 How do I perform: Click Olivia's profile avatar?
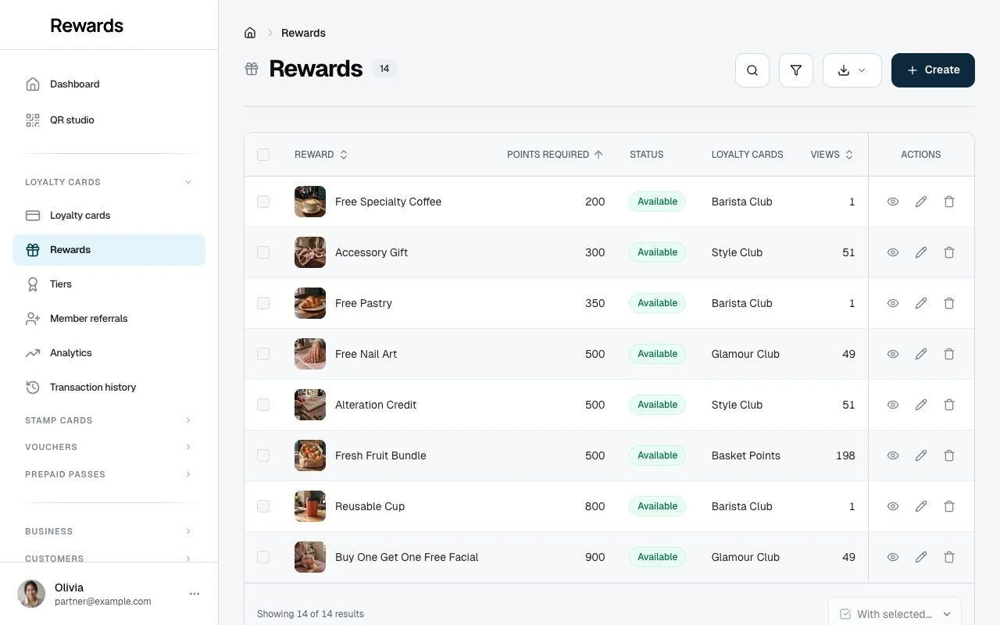point(31,594)
